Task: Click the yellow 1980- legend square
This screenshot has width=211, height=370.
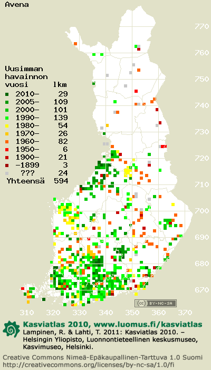Action: (x=7, y=126)
